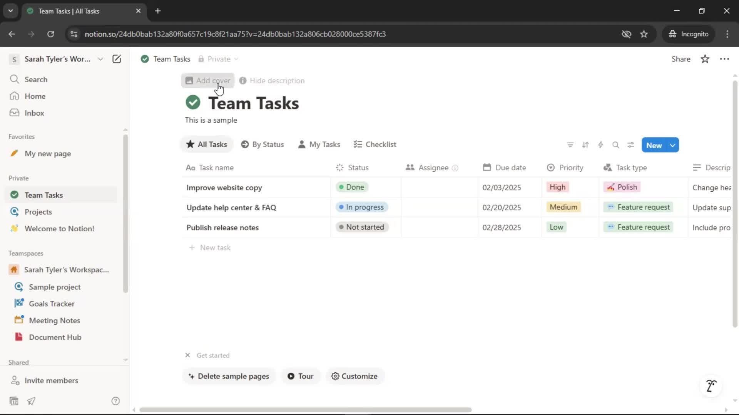Click the horizontal scrollbar at the bottom
This screenshot has height=415, width=739.
[305, 410]
